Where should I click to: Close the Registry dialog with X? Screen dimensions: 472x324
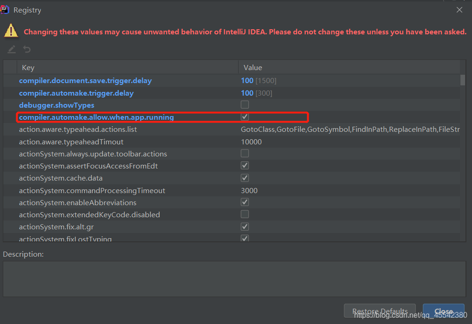pyautogui.click(x=459, y=10)
